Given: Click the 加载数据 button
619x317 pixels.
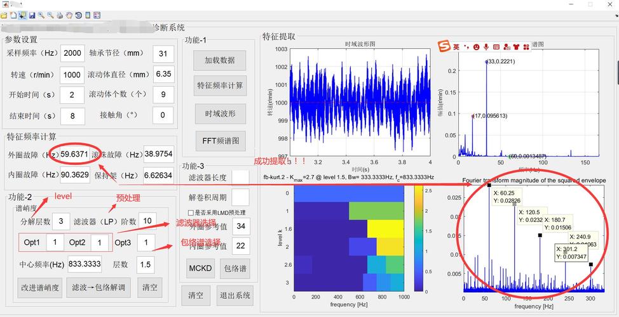Looking at the screenshot, I should click(219, 60).
